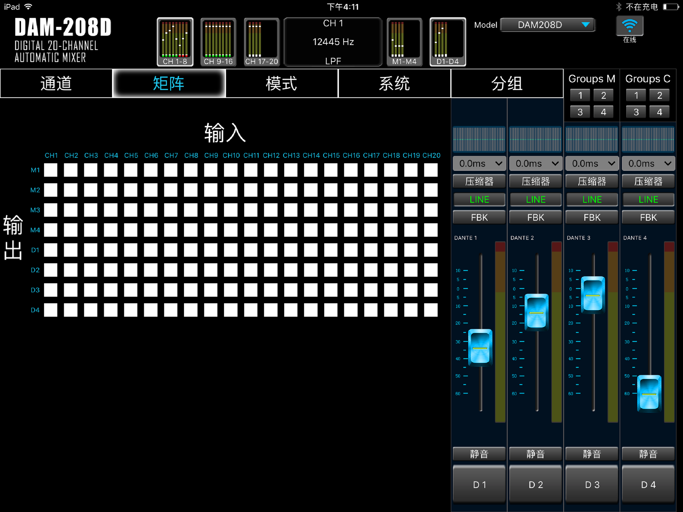Tap the DANTE 4 EQ graph thumbnail

tap(648, 139)
